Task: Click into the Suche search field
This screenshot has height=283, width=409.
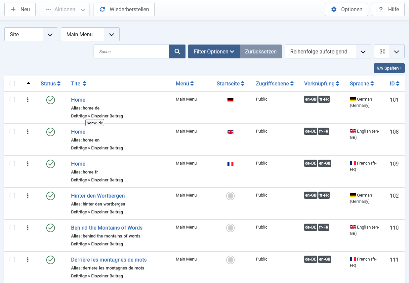Action: 131,51
